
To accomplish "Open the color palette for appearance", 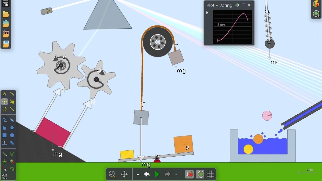I will point(316,4).
